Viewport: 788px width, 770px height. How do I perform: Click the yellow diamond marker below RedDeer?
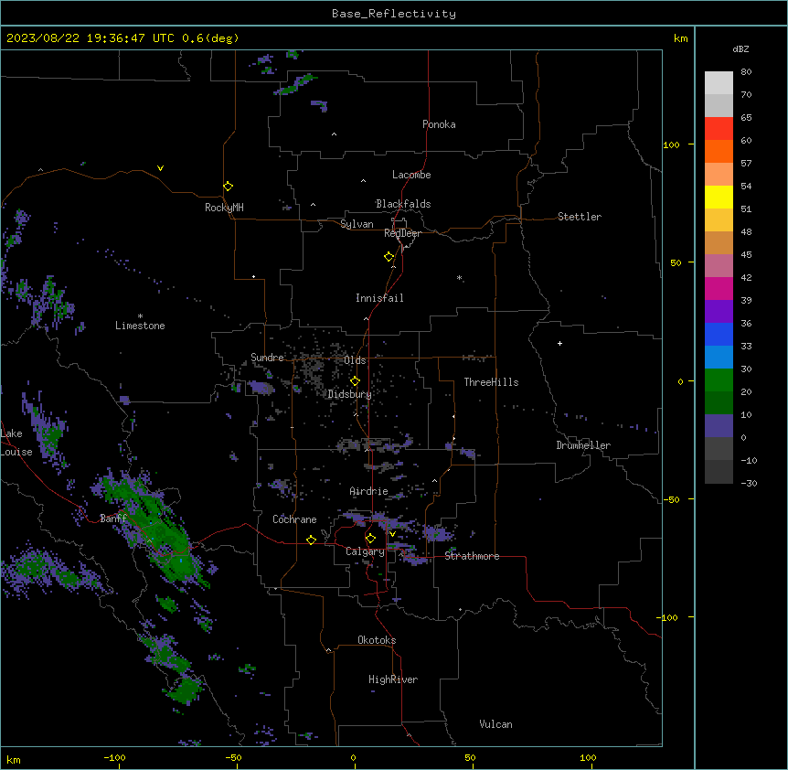coord(389,256)
